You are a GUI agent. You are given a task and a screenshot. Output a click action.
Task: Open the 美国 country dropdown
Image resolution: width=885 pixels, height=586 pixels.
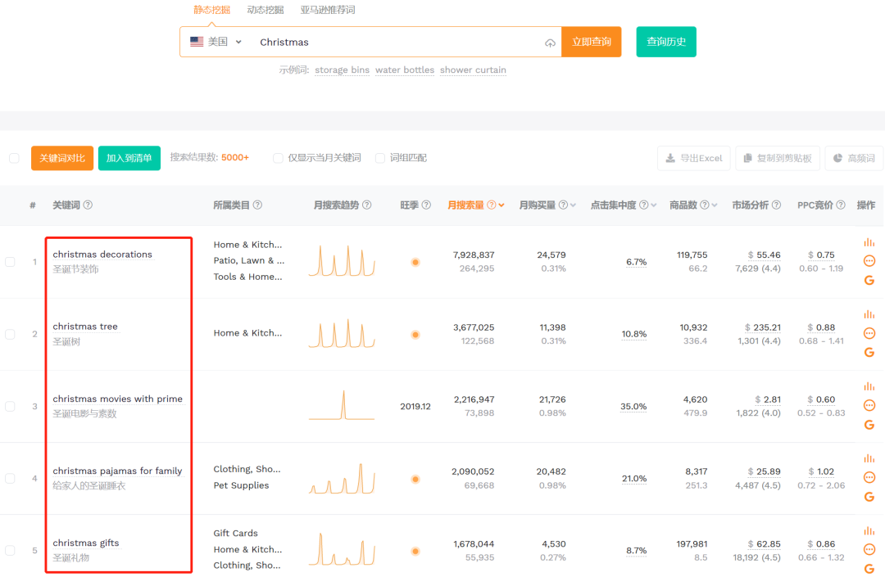[x=216, y=42]
